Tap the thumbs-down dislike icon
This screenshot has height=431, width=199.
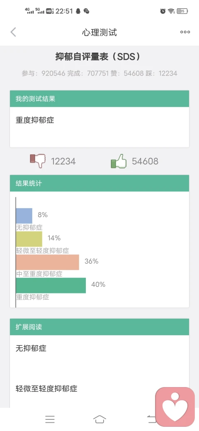click(x=38, y=161)
